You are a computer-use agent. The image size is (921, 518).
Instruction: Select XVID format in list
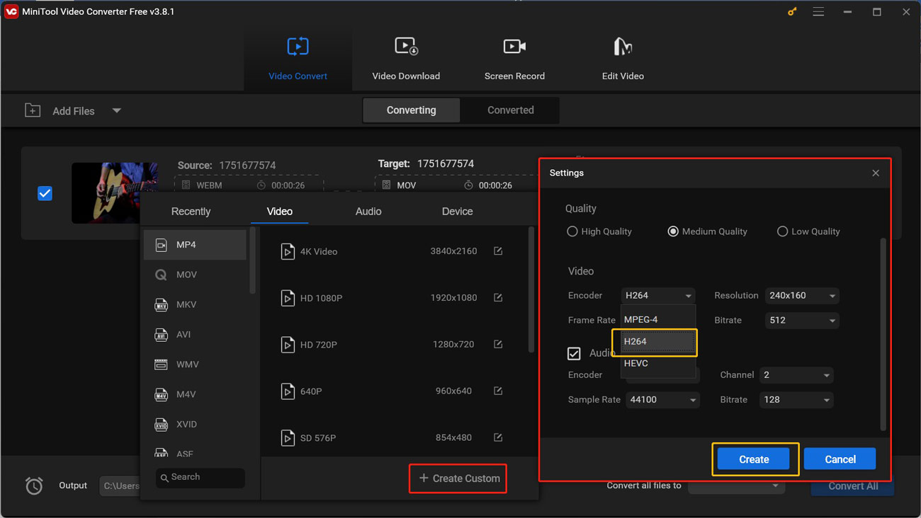(x=196, y=424)
